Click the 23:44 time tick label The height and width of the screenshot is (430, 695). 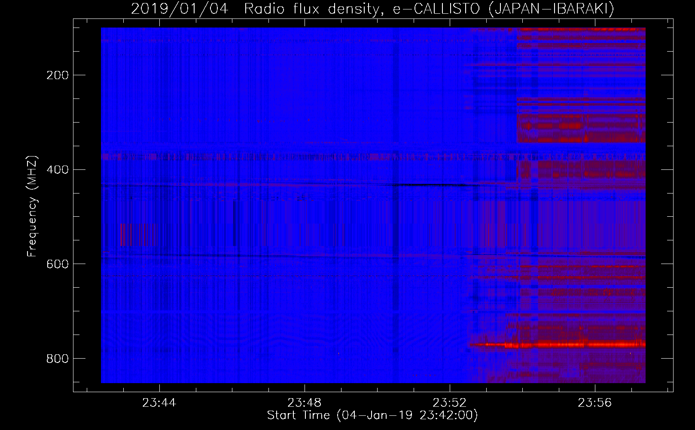click(159, 403)
